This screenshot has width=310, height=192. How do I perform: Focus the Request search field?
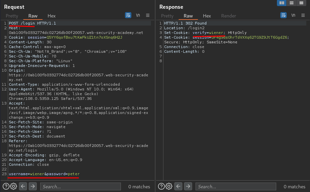[80, 187]
